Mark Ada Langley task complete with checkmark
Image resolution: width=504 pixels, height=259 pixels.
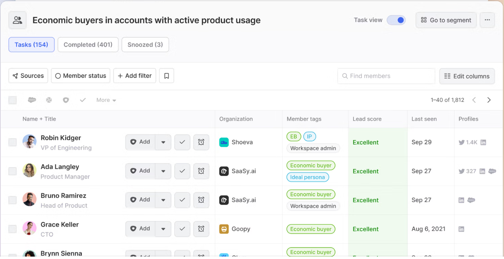[182, 171]
